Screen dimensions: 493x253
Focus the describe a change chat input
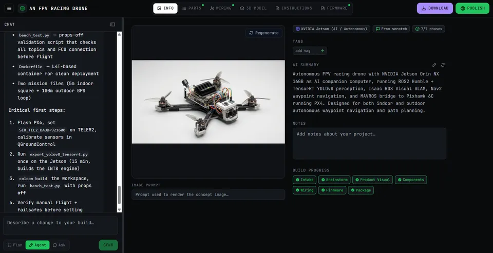(61, 226)
